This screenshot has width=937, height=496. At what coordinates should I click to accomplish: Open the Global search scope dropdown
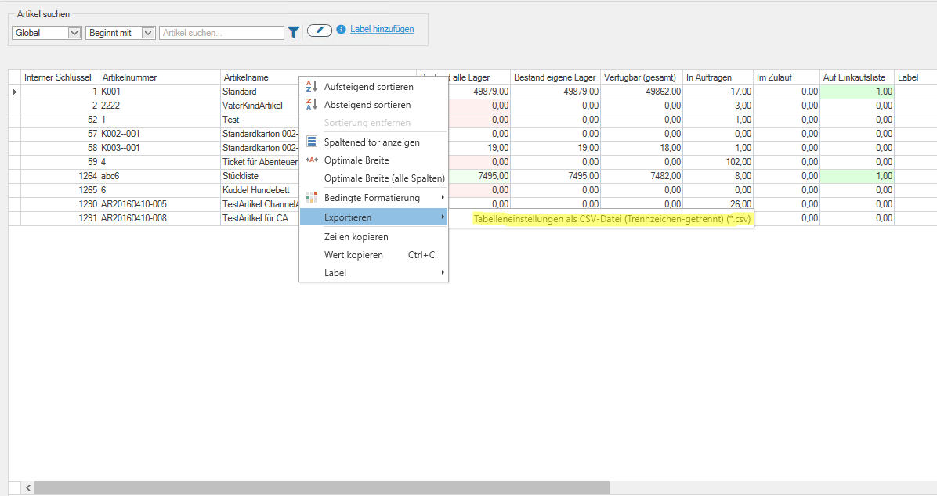(74, 33)
